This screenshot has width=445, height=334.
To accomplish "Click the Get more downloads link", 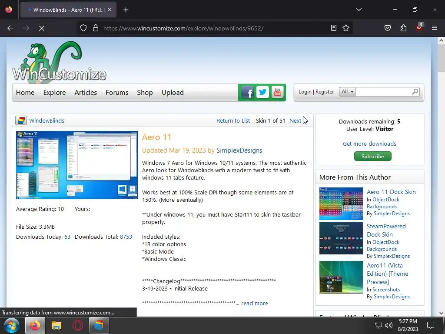I will [x=369, y=144].
